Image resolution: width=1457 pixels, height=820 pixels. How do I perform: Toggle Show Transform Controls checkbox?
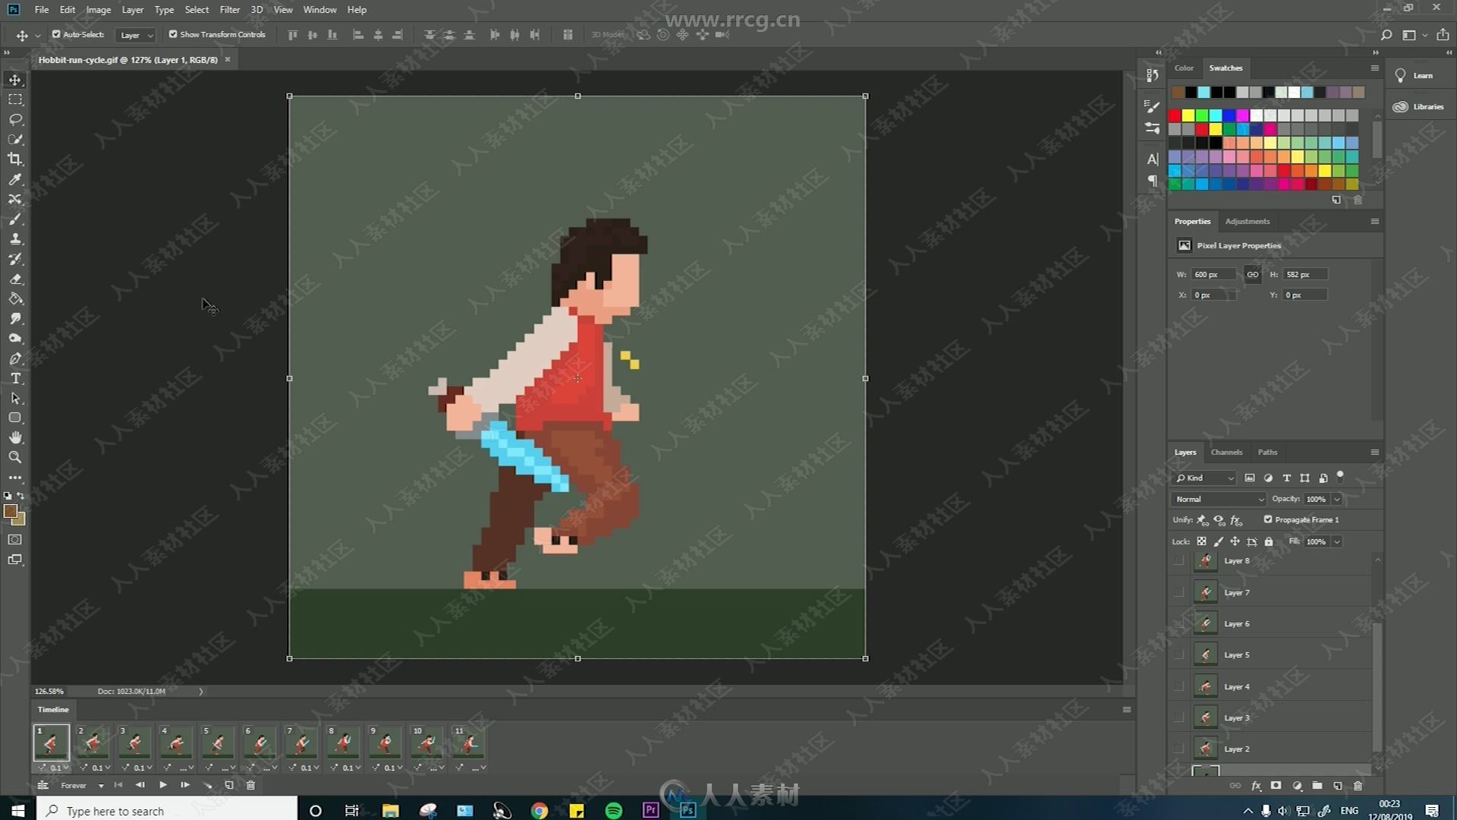(173, 34)
